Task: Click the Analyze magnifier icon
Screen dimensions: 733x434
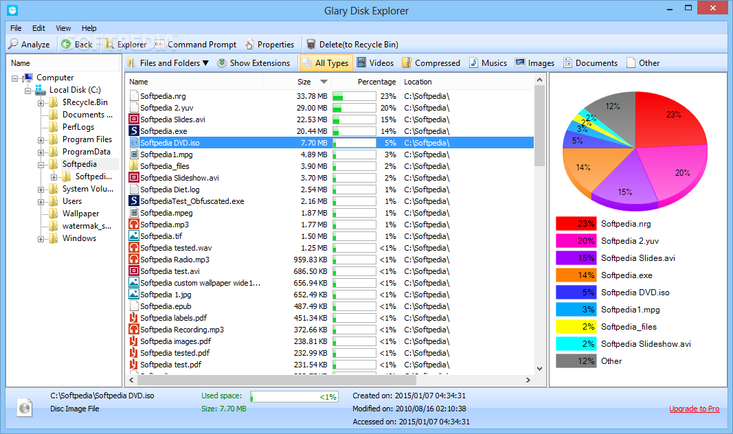Action: click(x=14, y=44)
